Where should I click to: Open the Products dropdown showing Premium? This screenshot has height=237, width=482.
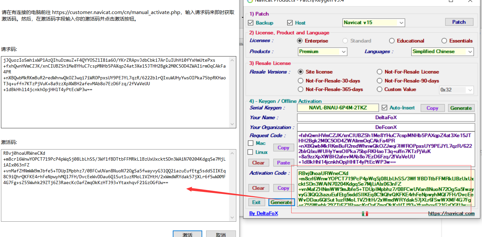323,52
